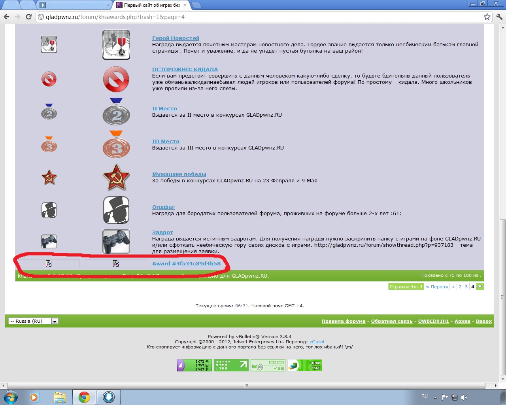The width and height of the screenshot is (506, 405).
Task: Open the Правила форума footer link
Action: click(x=344, y=321)
